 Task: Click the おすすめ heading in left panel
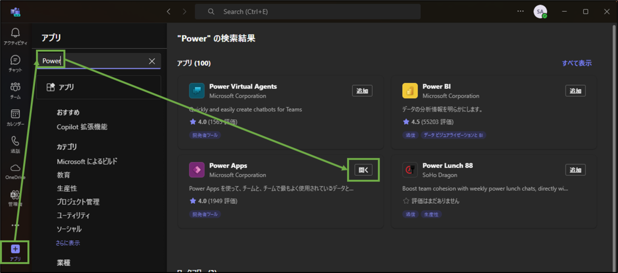point(68,113)
